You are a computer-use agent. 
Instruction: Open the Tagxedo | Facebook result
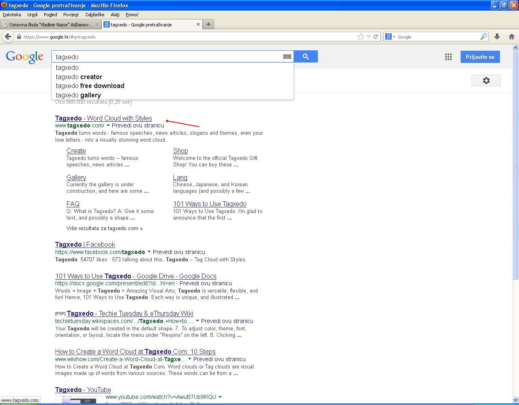(x=85, y=244)
